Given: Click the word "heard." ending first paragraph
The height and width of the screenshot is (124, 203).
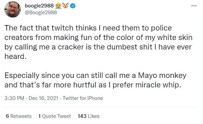Looking at the screenshot, I should pyautogui.click(x=16, y=56).
